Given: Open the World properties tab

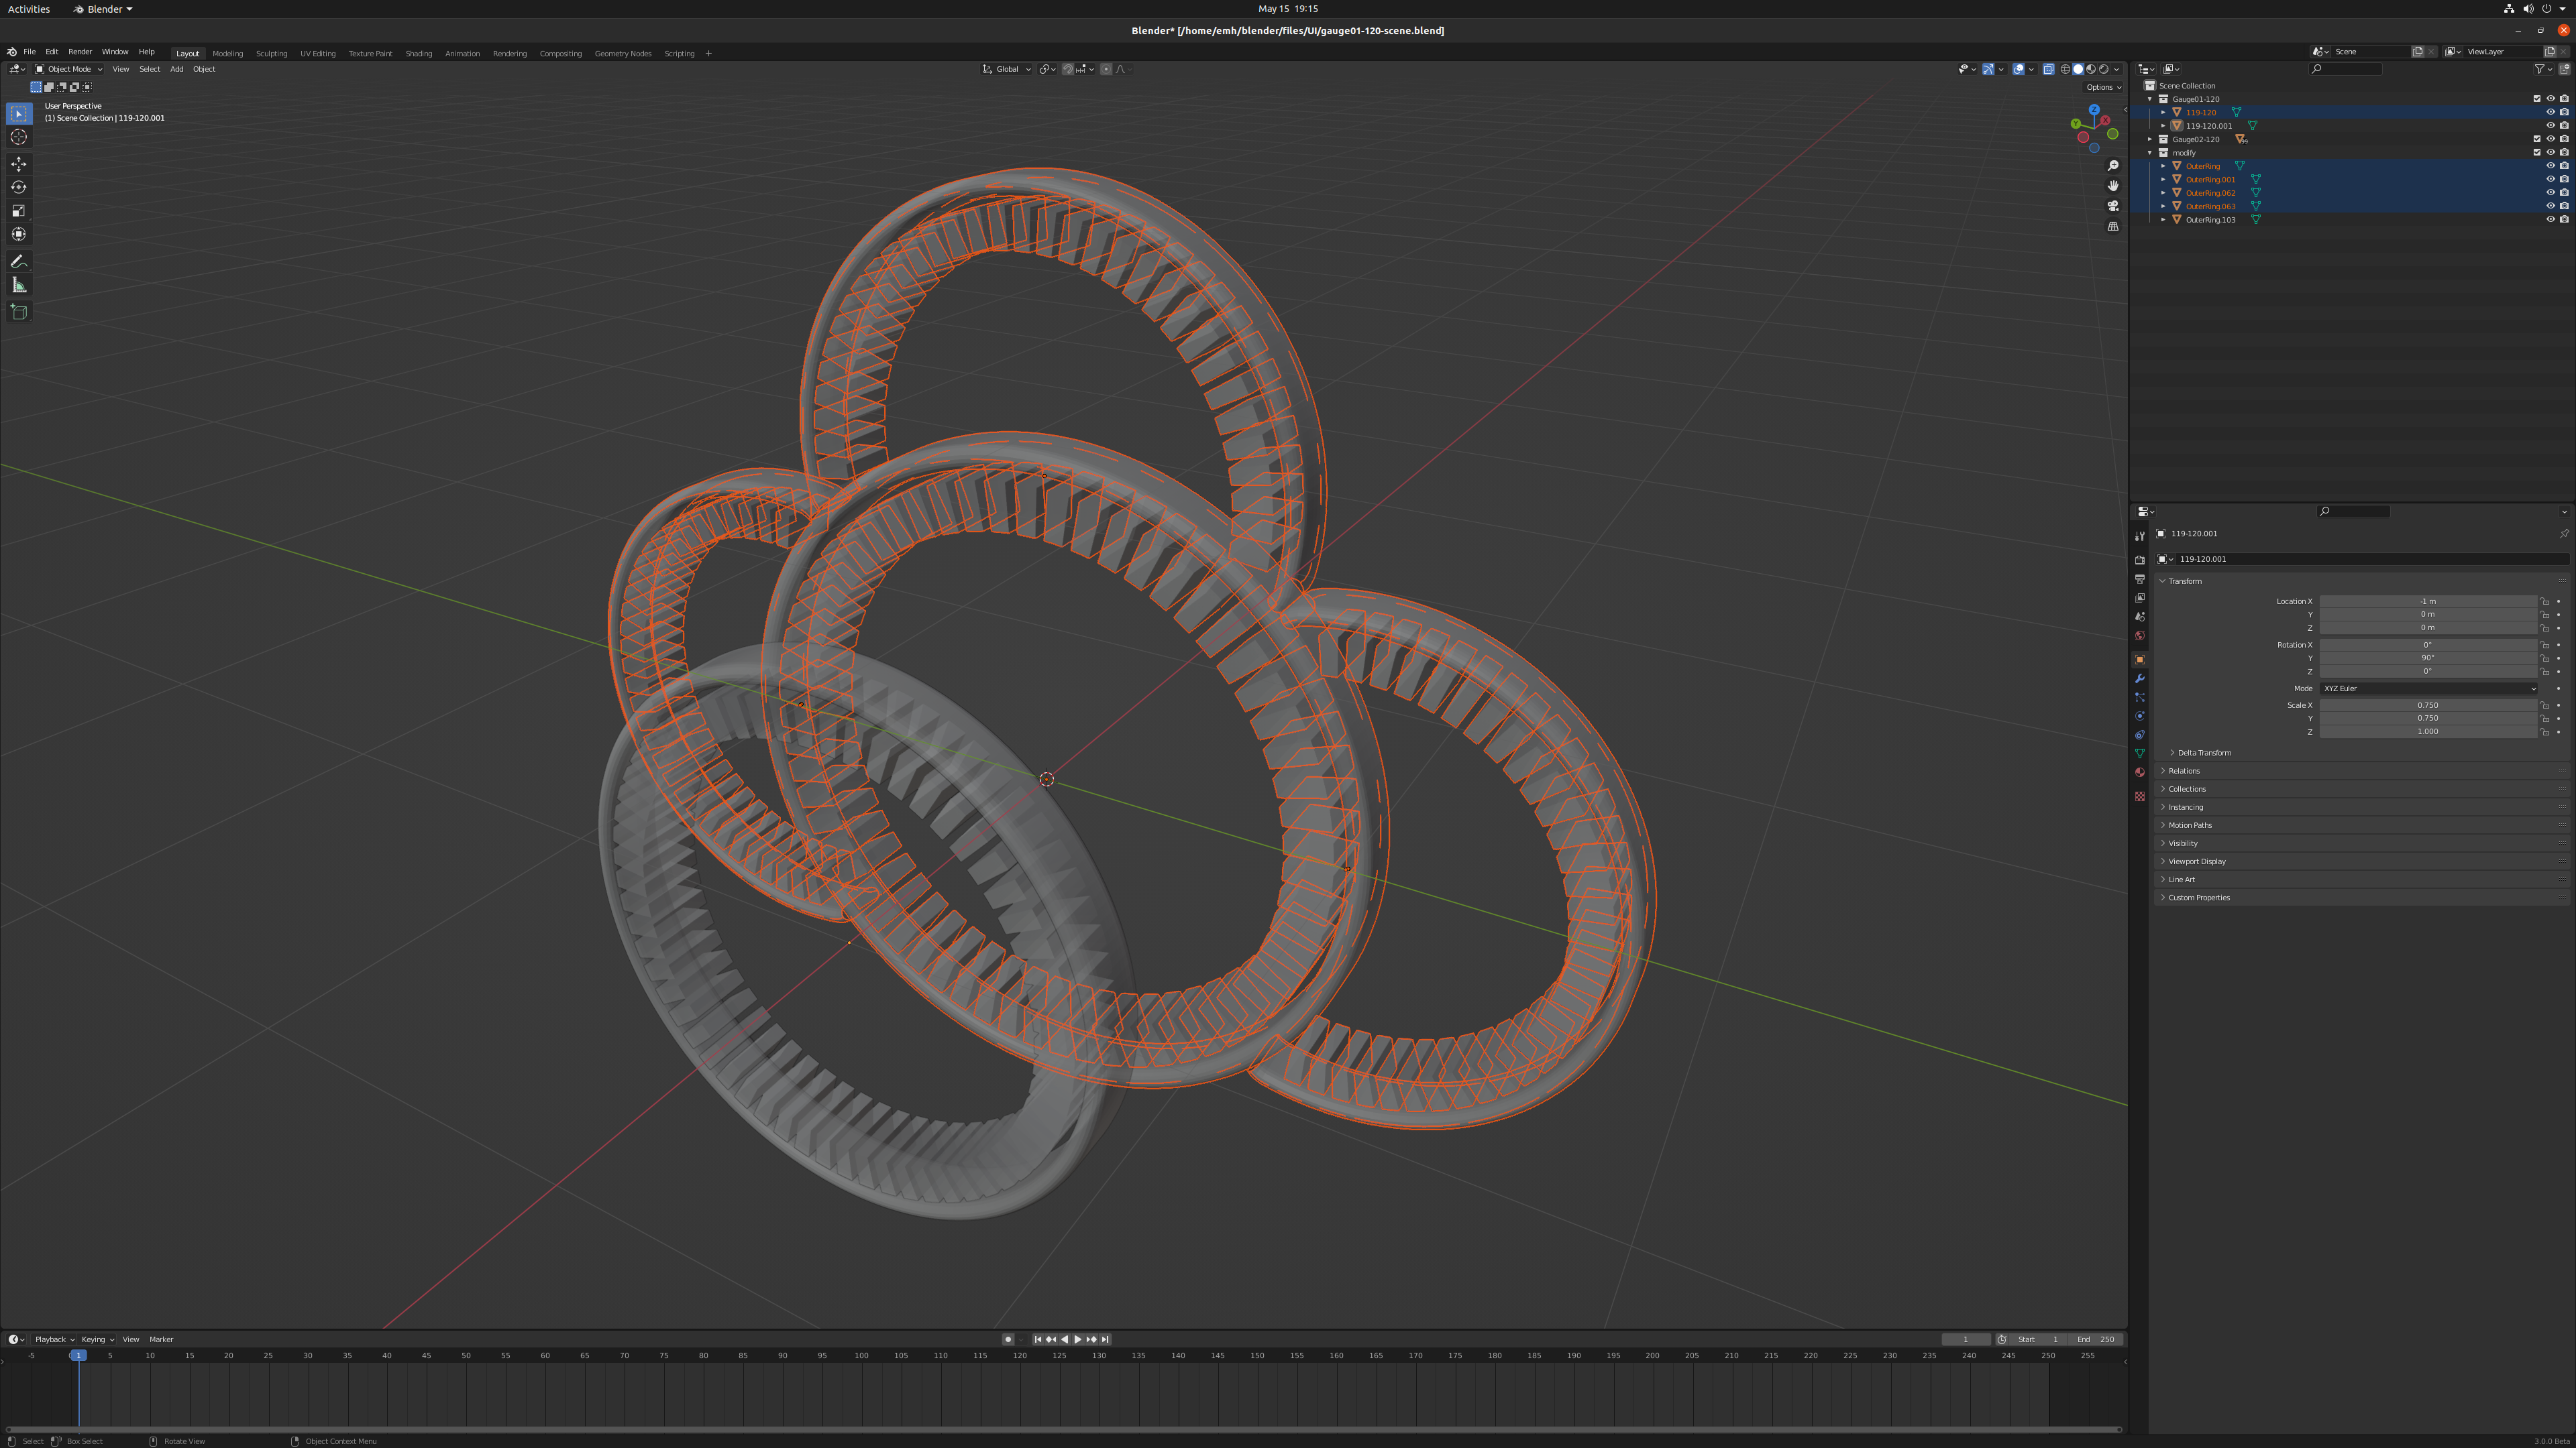Looking at the screenshot, I should point(2140,636).
